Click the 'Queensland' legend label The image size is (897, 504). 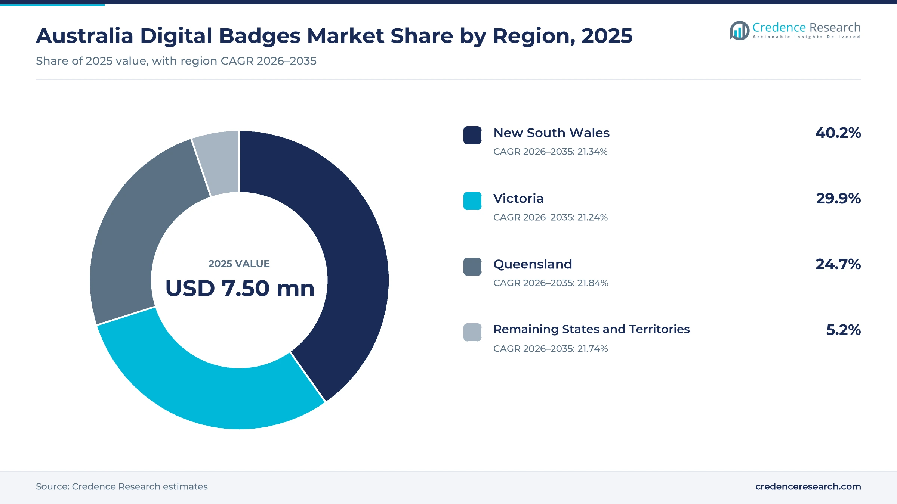(x=533, y=264)
